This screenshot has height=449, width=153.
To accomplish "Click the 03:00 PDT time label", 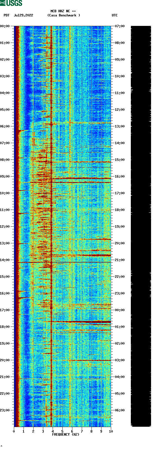I will tap(5, 76).
